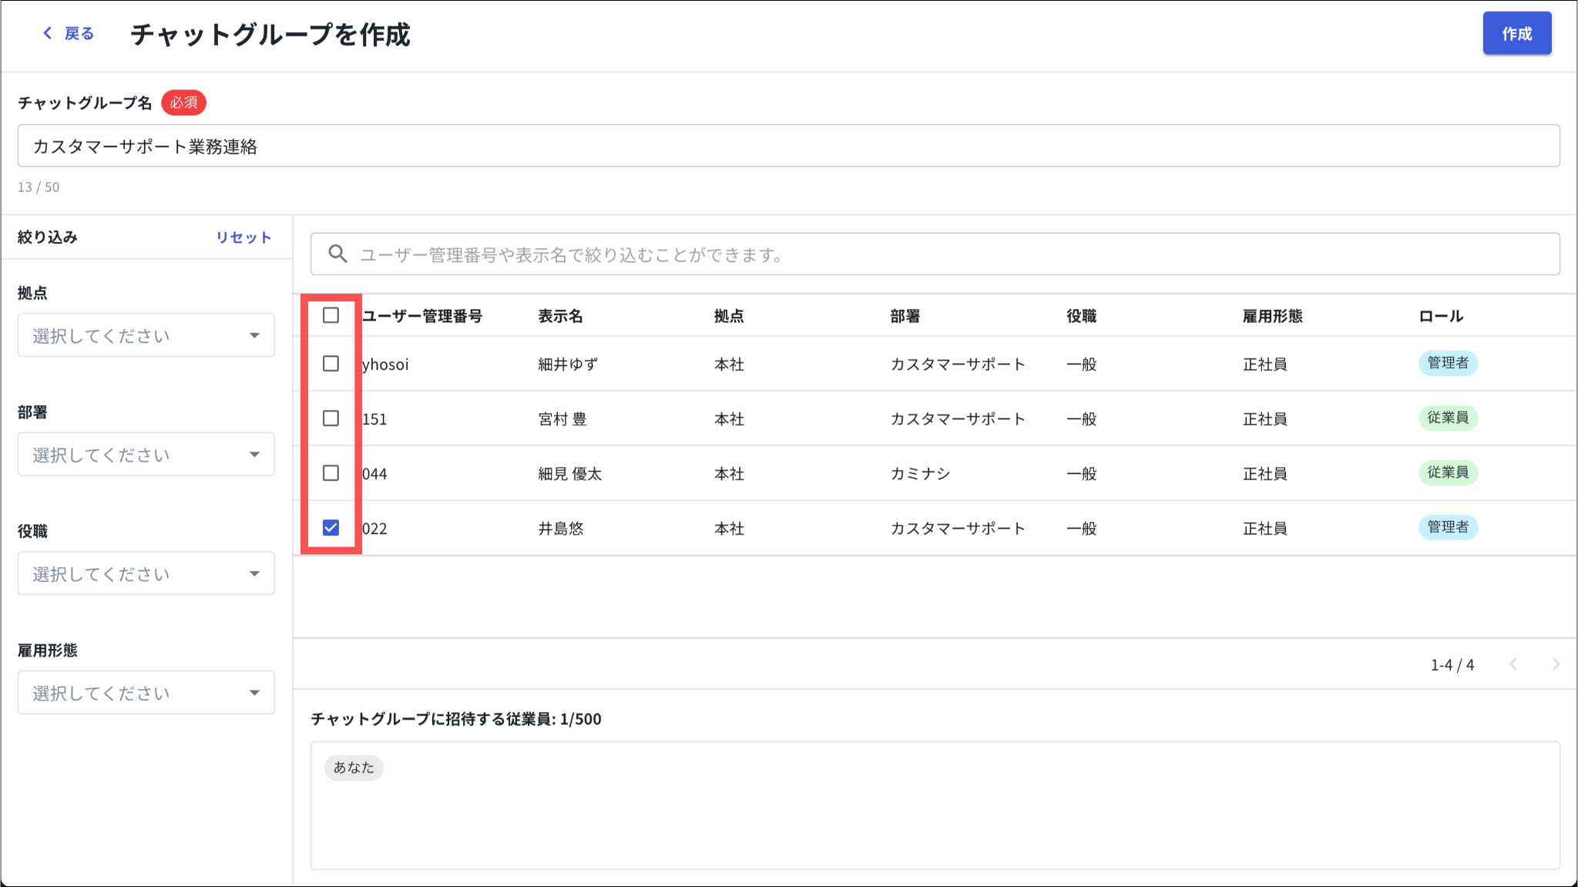This screenshot has height=887, width=1578.
Task: Click the 必須 required badge
Action: 183,102
